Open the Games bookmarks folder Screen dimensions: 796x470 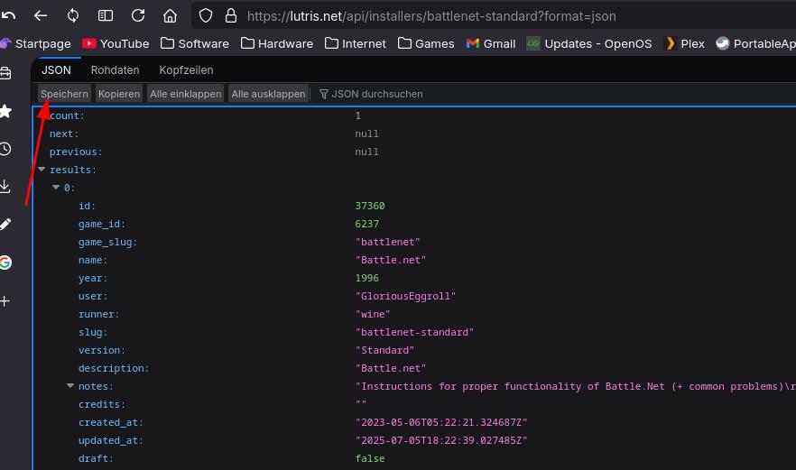426,43
